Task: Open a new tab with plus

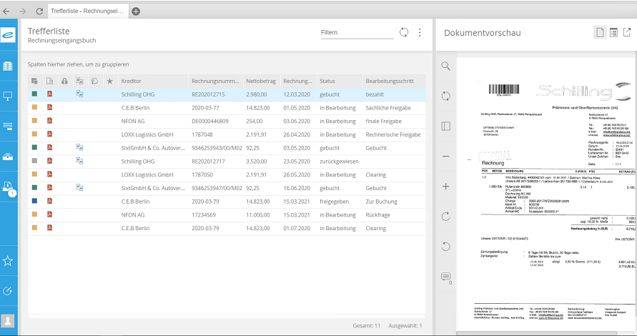Action: pyautogui.click(x=136, y=11)
